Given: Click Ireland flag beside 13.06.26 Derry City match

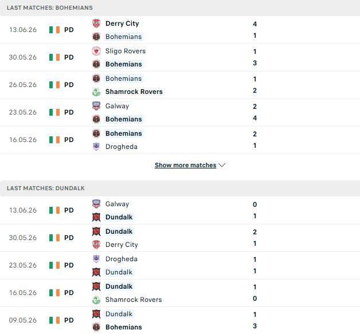Looking at the screenshot, I should pos(54,30).
